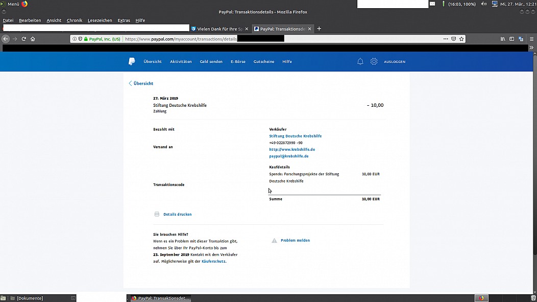Bookmark this page with the star icon
537x302 pixels.
461,39
